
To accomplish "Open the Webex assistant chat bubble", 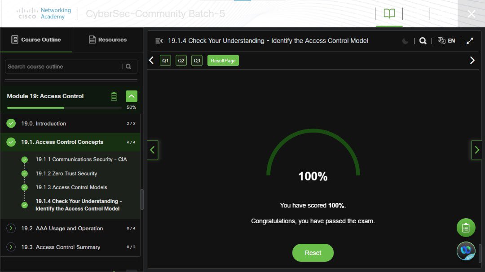I will click(x=466, y=250).
